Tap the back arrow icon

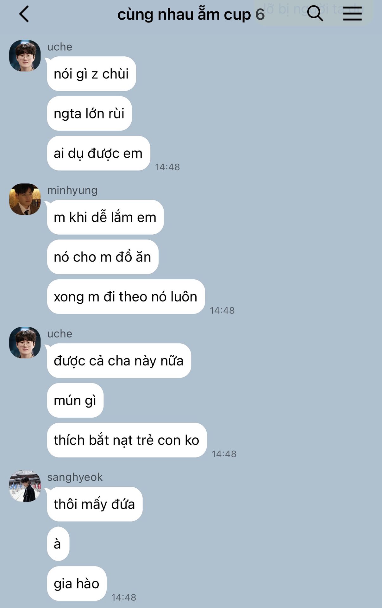(24, 14)
